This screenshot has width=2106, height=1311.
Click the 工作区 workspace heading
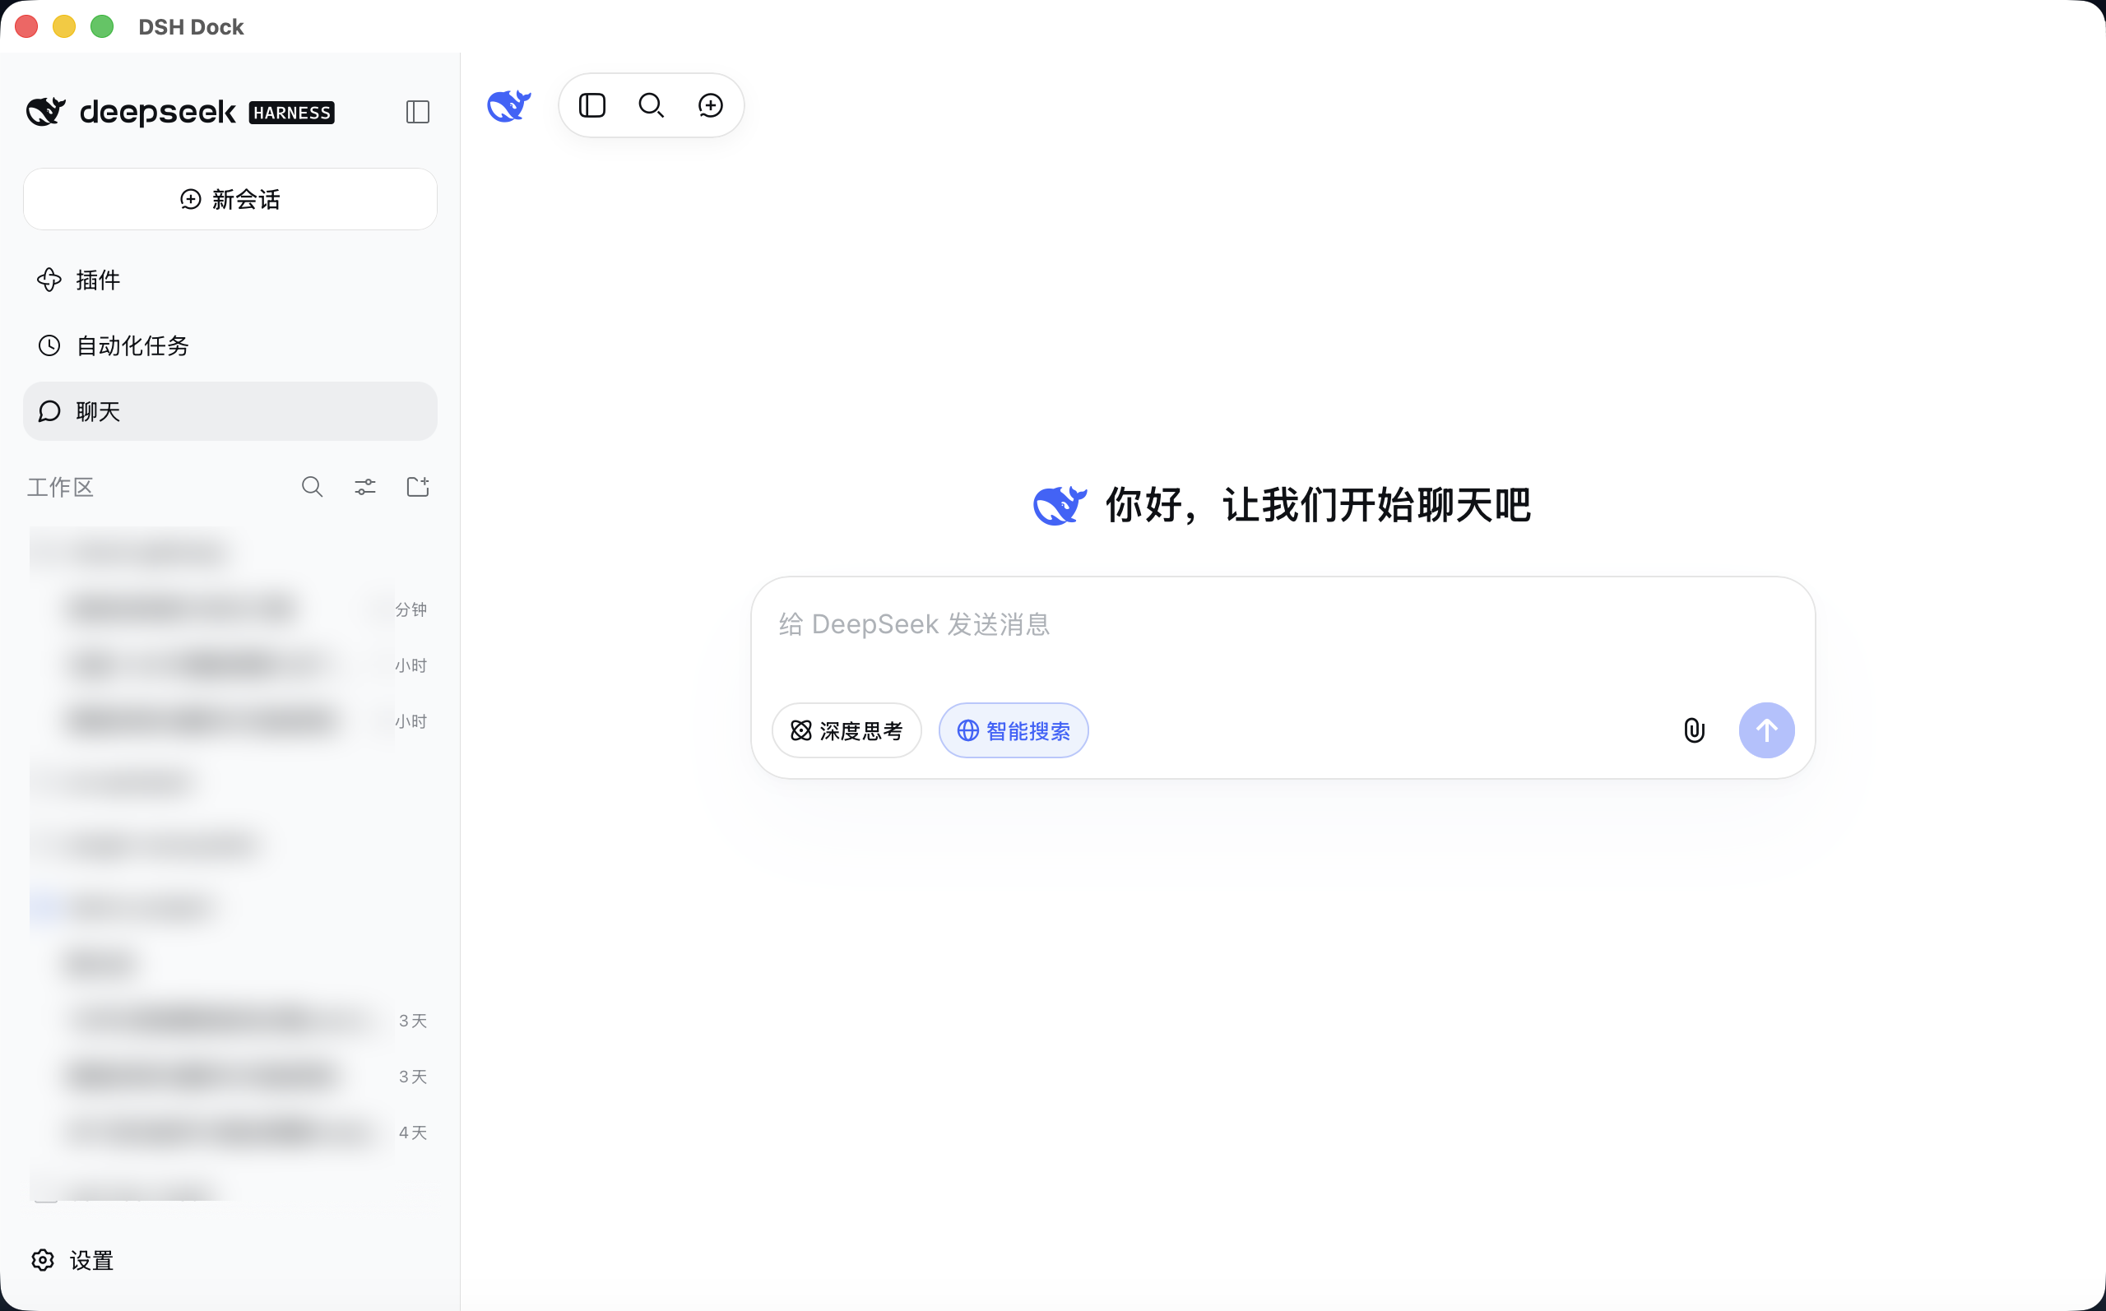pos(60,487)
